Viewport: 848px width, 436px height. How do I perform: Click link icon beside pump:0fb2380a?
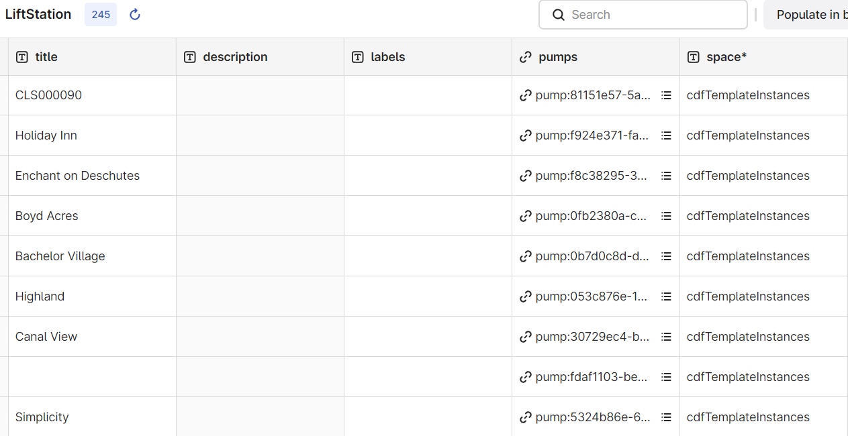tap(526, 216)
